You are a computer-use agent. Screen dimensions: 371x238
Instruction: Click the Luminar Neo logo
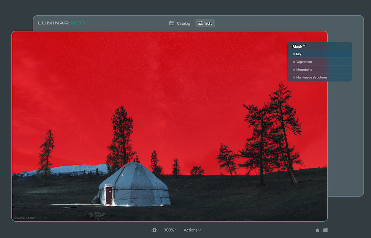(x=61, y=23)
